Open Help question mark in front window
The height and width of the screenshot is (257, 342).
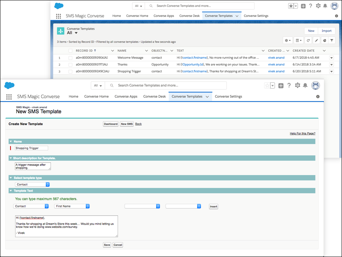pyautogui.click(x=289, y=85)
